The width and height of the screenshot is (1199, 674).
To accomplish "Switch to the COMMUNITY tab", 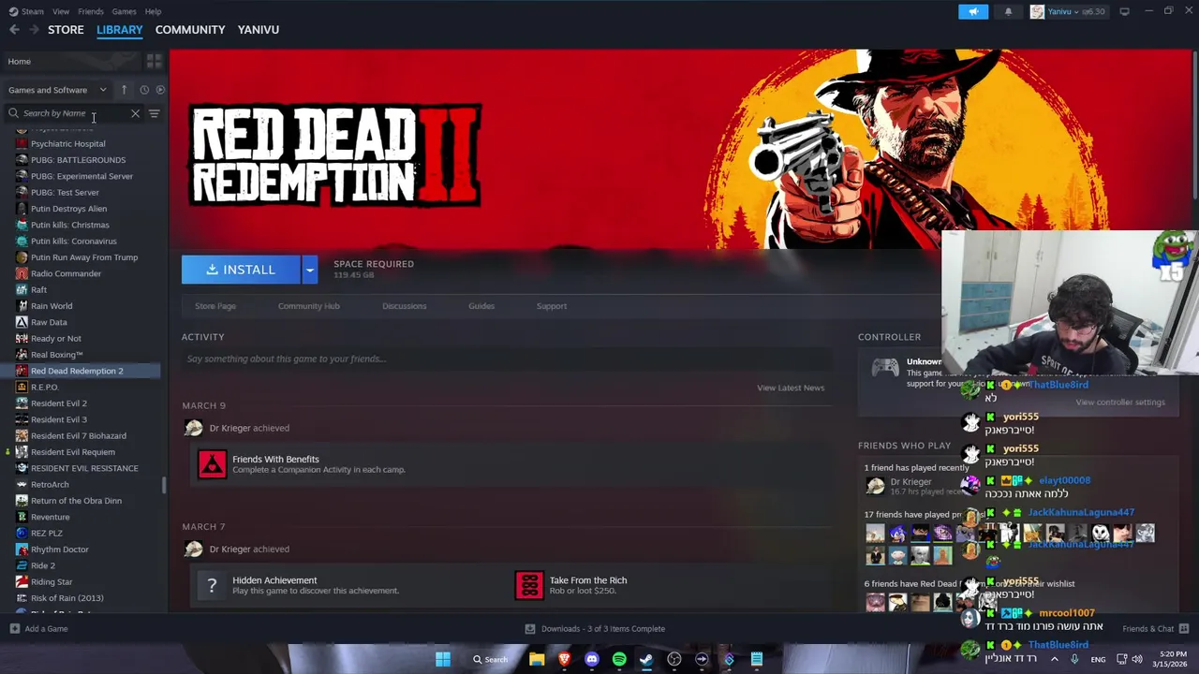I will click(190, 30).
